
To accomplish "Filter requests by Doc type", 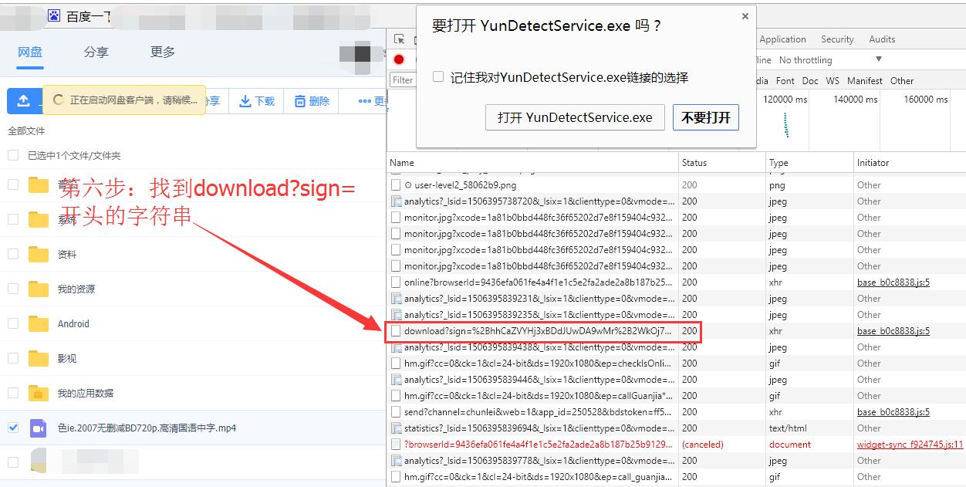I will tap(810, 80).
